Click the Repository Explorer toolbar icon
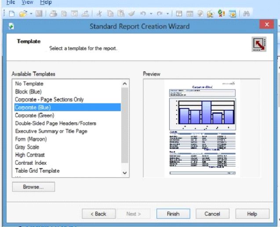The width and height of the screenshot is (280, 227). 200,14
